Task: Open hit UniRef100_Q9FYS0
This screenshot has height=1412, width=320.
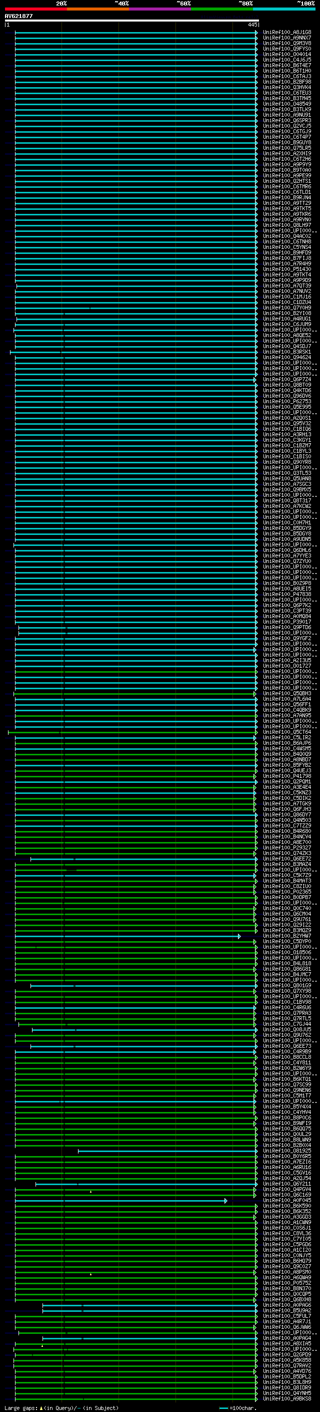Action: [x=287, y=49]
